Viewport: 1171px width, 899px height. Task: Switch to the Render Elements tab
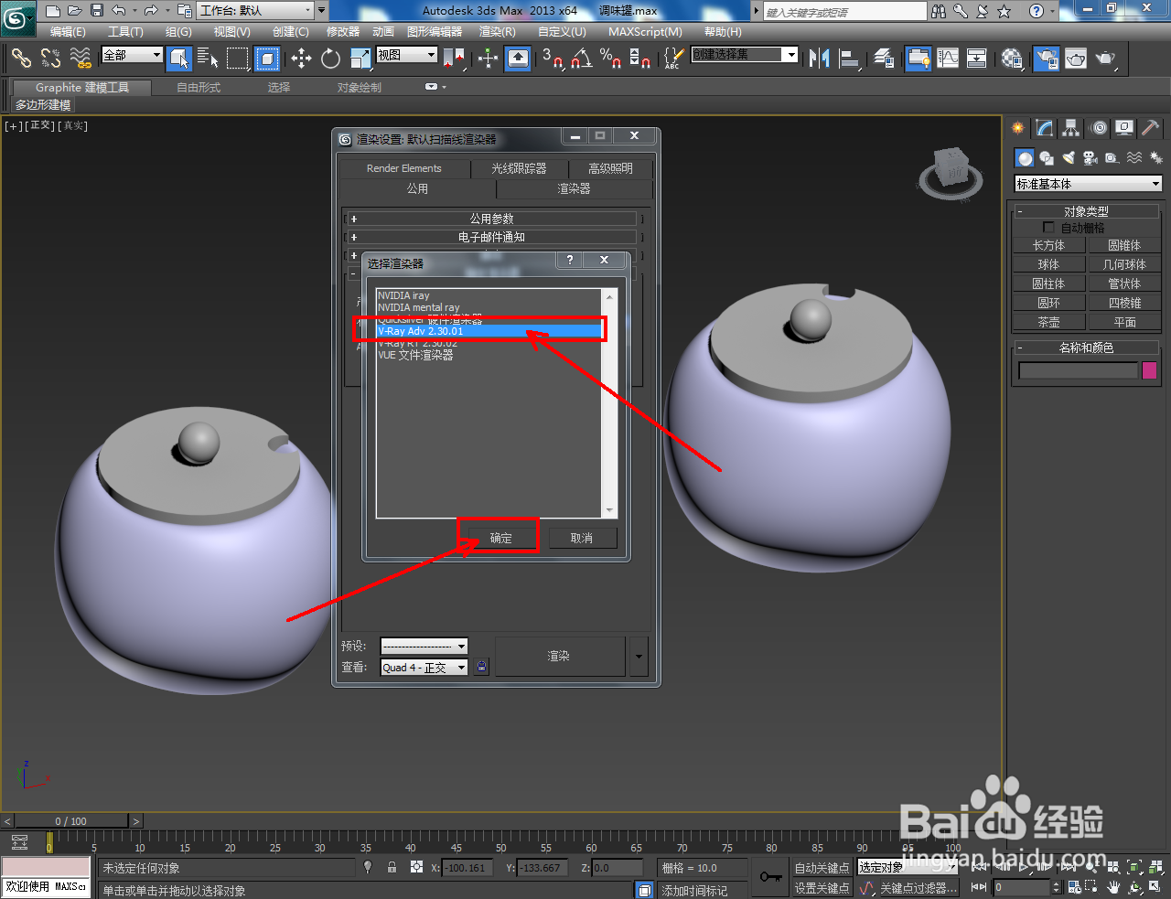pyautogui.click(x=403, y=168)
